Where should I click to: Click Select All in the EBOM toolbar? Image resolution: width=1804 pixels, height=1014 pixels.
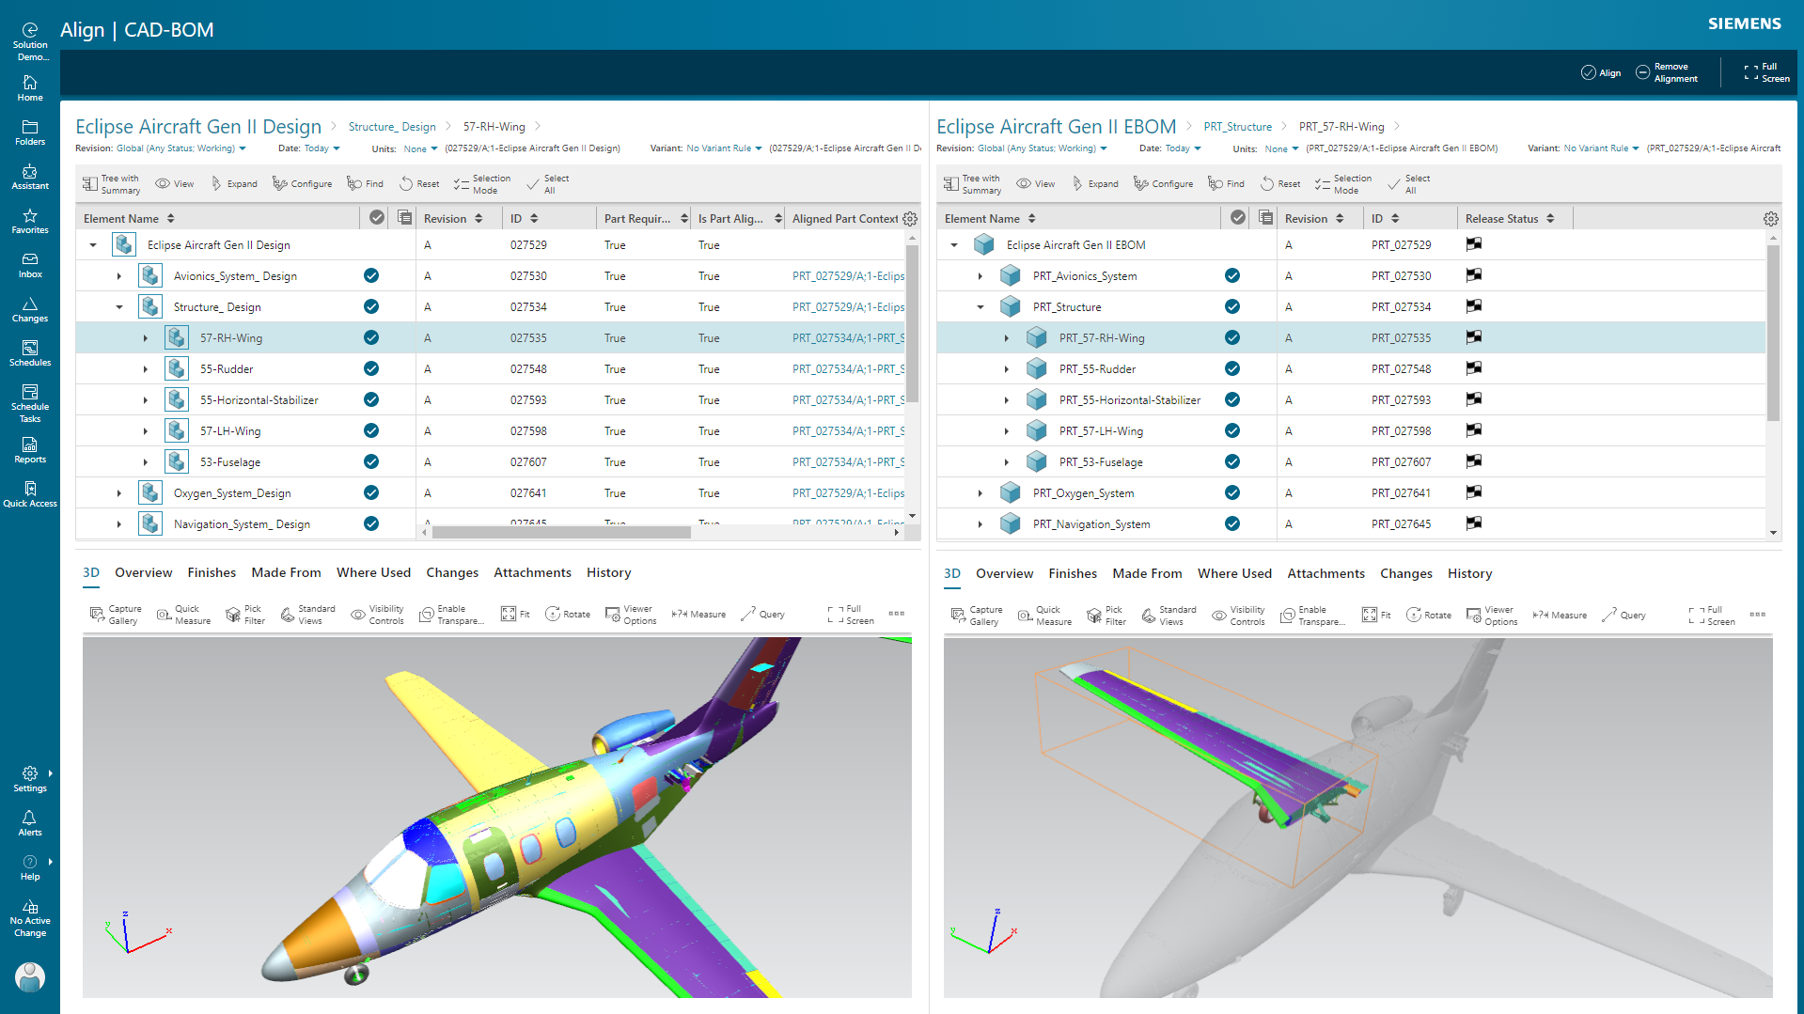[x=1409, y=183]
